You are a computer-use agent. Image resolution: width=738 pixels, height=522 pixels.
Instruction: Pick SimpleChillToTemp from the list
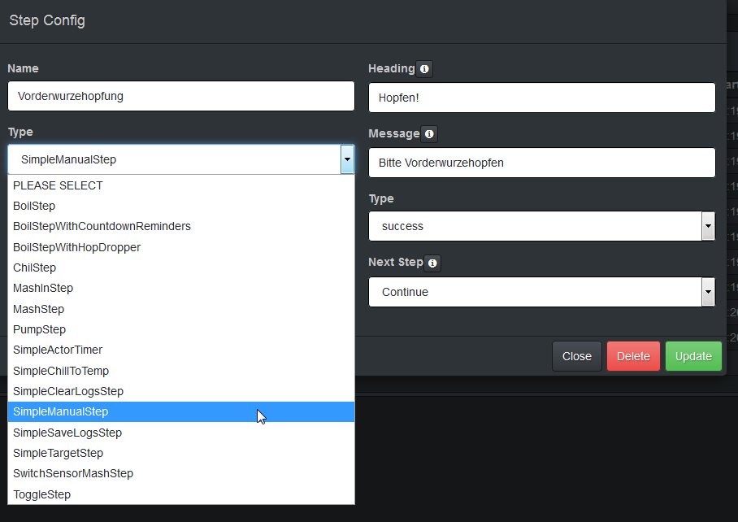click(61, 371)
